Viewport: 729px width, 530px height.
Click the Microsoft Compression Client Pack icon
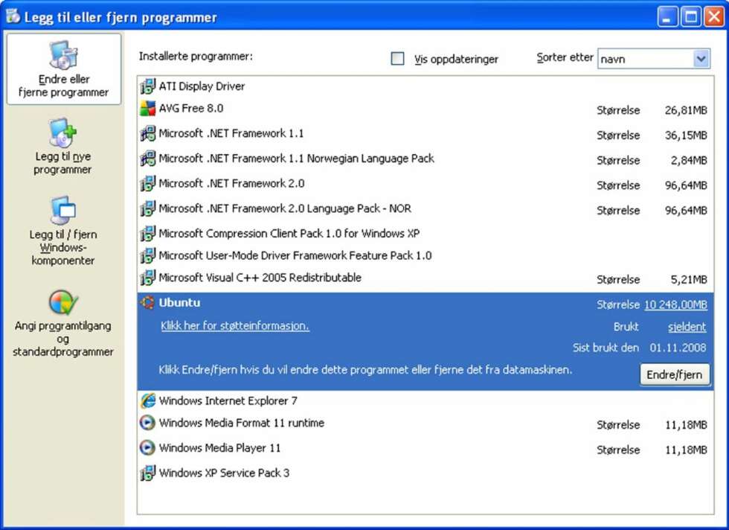(147, 234)
